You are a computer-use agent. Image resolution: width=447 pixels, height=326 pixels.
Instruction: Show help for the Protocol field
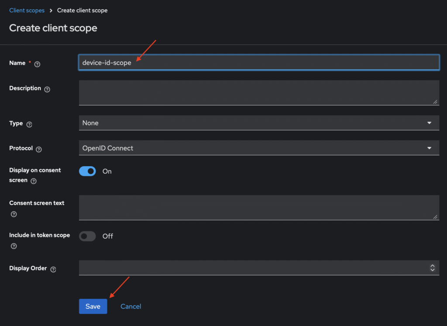coord(39,149)
